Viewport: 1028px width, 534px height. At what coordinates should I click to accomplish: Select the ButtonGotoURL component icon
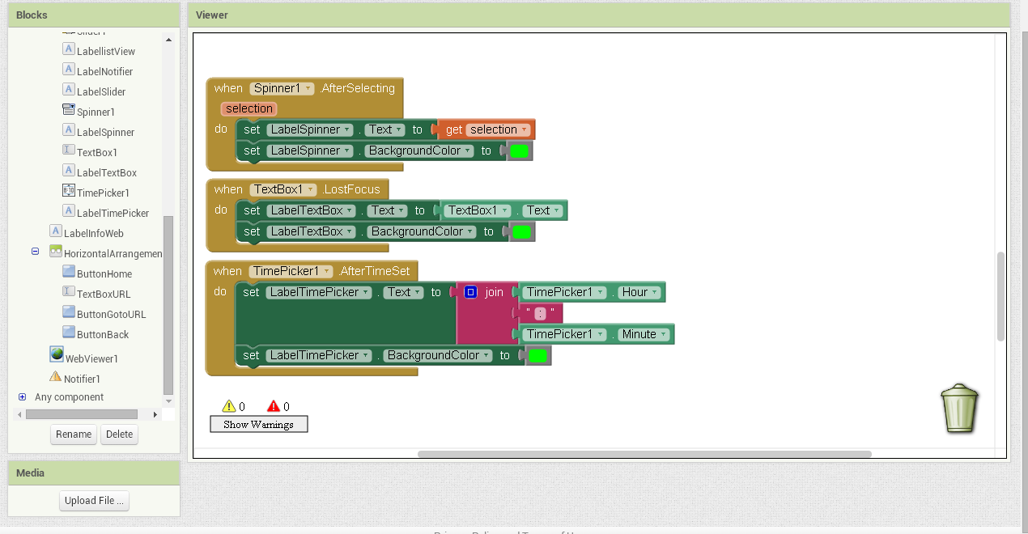click(x=69, y=312)
